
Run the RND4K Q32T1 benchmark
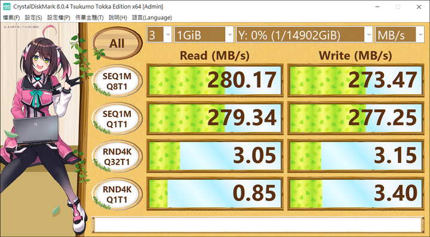pyautogui.click(x=117, y=156)
